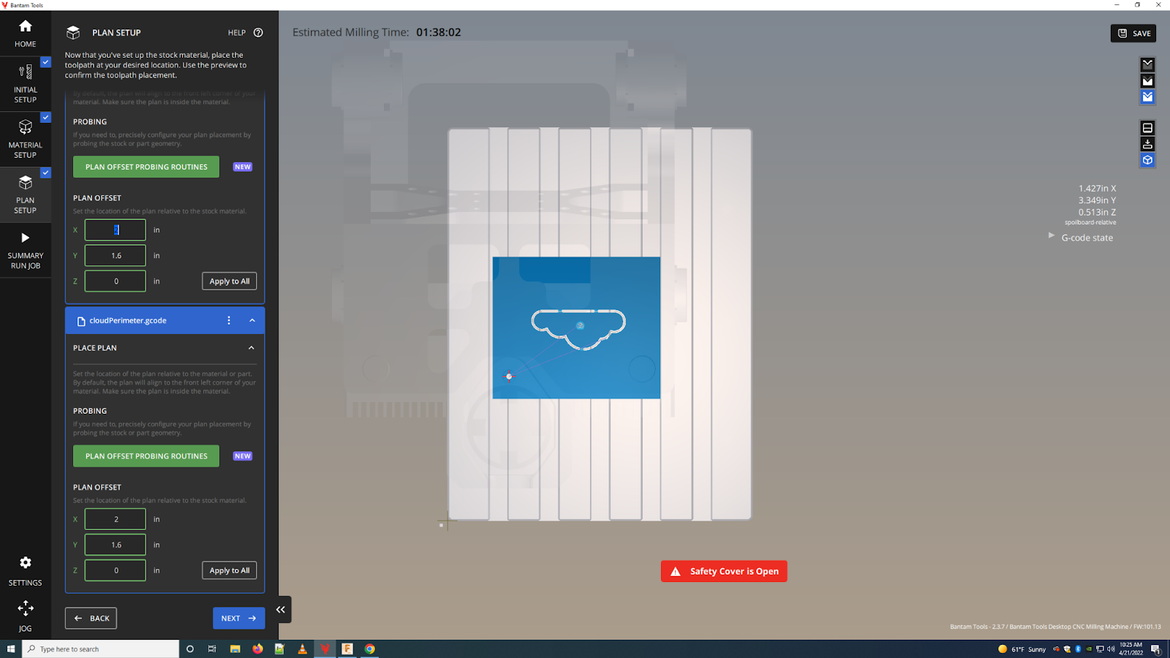Go Back to previous step
Screen dimensions: 1170x658
point(91,619)
